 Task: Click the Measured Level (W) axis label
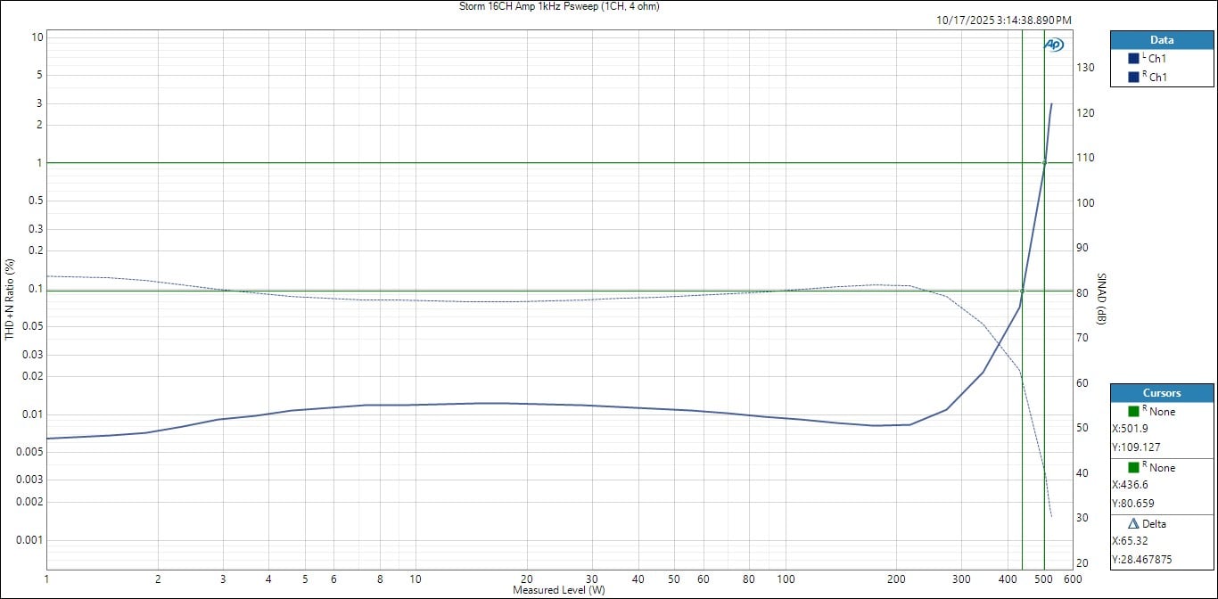click(558, 590)
